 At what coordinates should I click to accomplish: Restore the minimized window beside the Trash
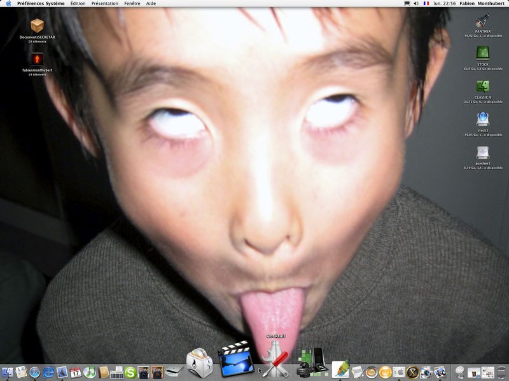pyautogui.click(x=487, y=372)
